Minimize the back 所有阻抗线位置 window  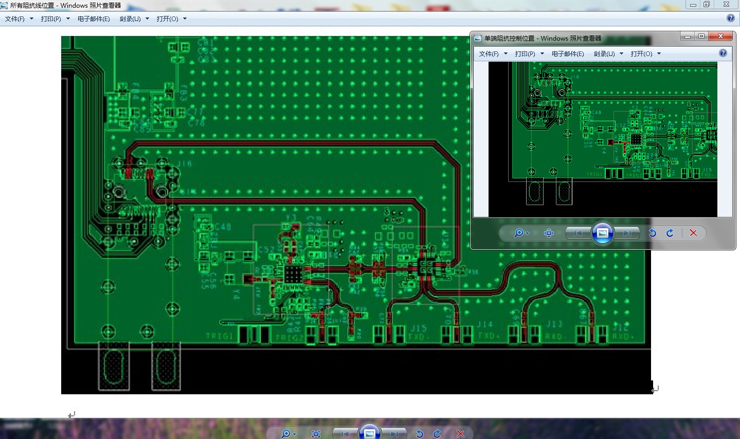pyautogui.click(x=693, y=4)
